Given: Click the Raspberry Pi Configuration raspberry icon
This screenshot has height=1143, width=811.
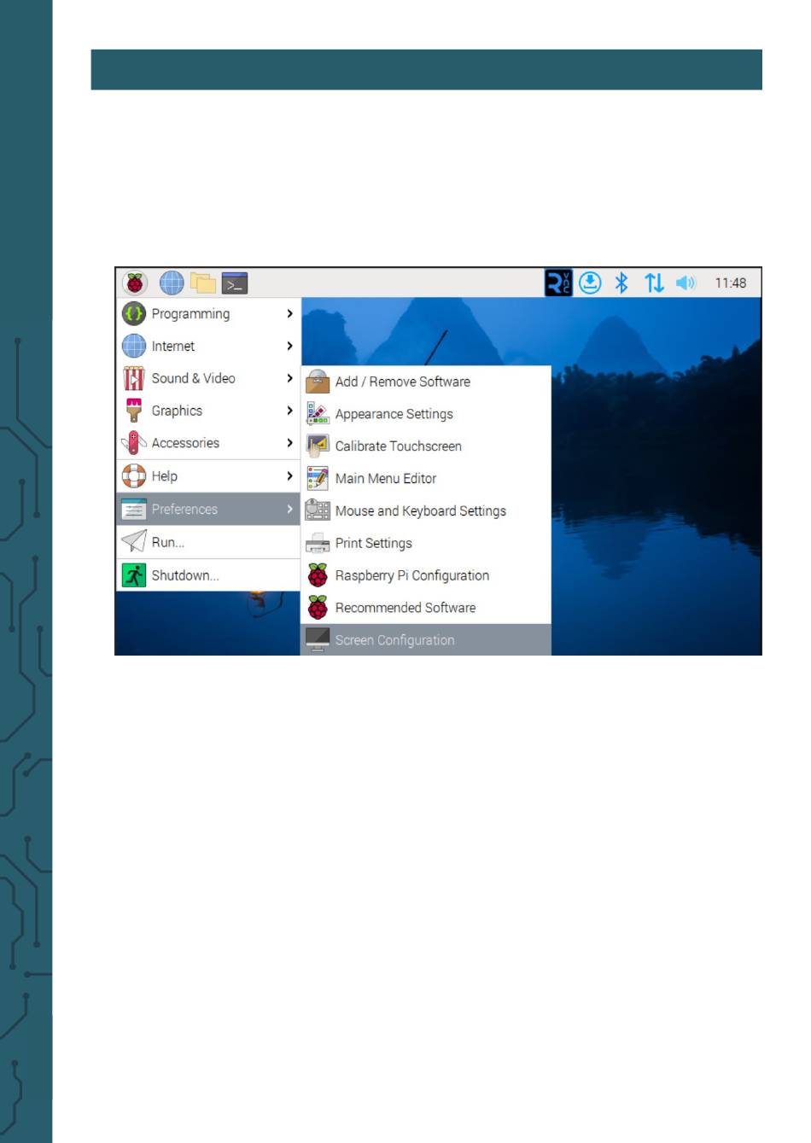Looking at the screenshot, I should (318, 575).
